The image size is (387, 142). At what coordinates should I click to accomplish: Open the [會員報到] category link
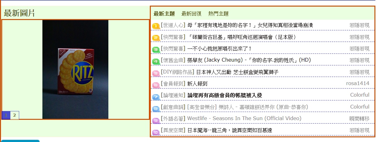point(173,84)
